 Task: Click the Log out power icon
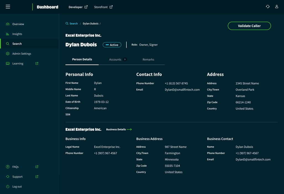8,187
